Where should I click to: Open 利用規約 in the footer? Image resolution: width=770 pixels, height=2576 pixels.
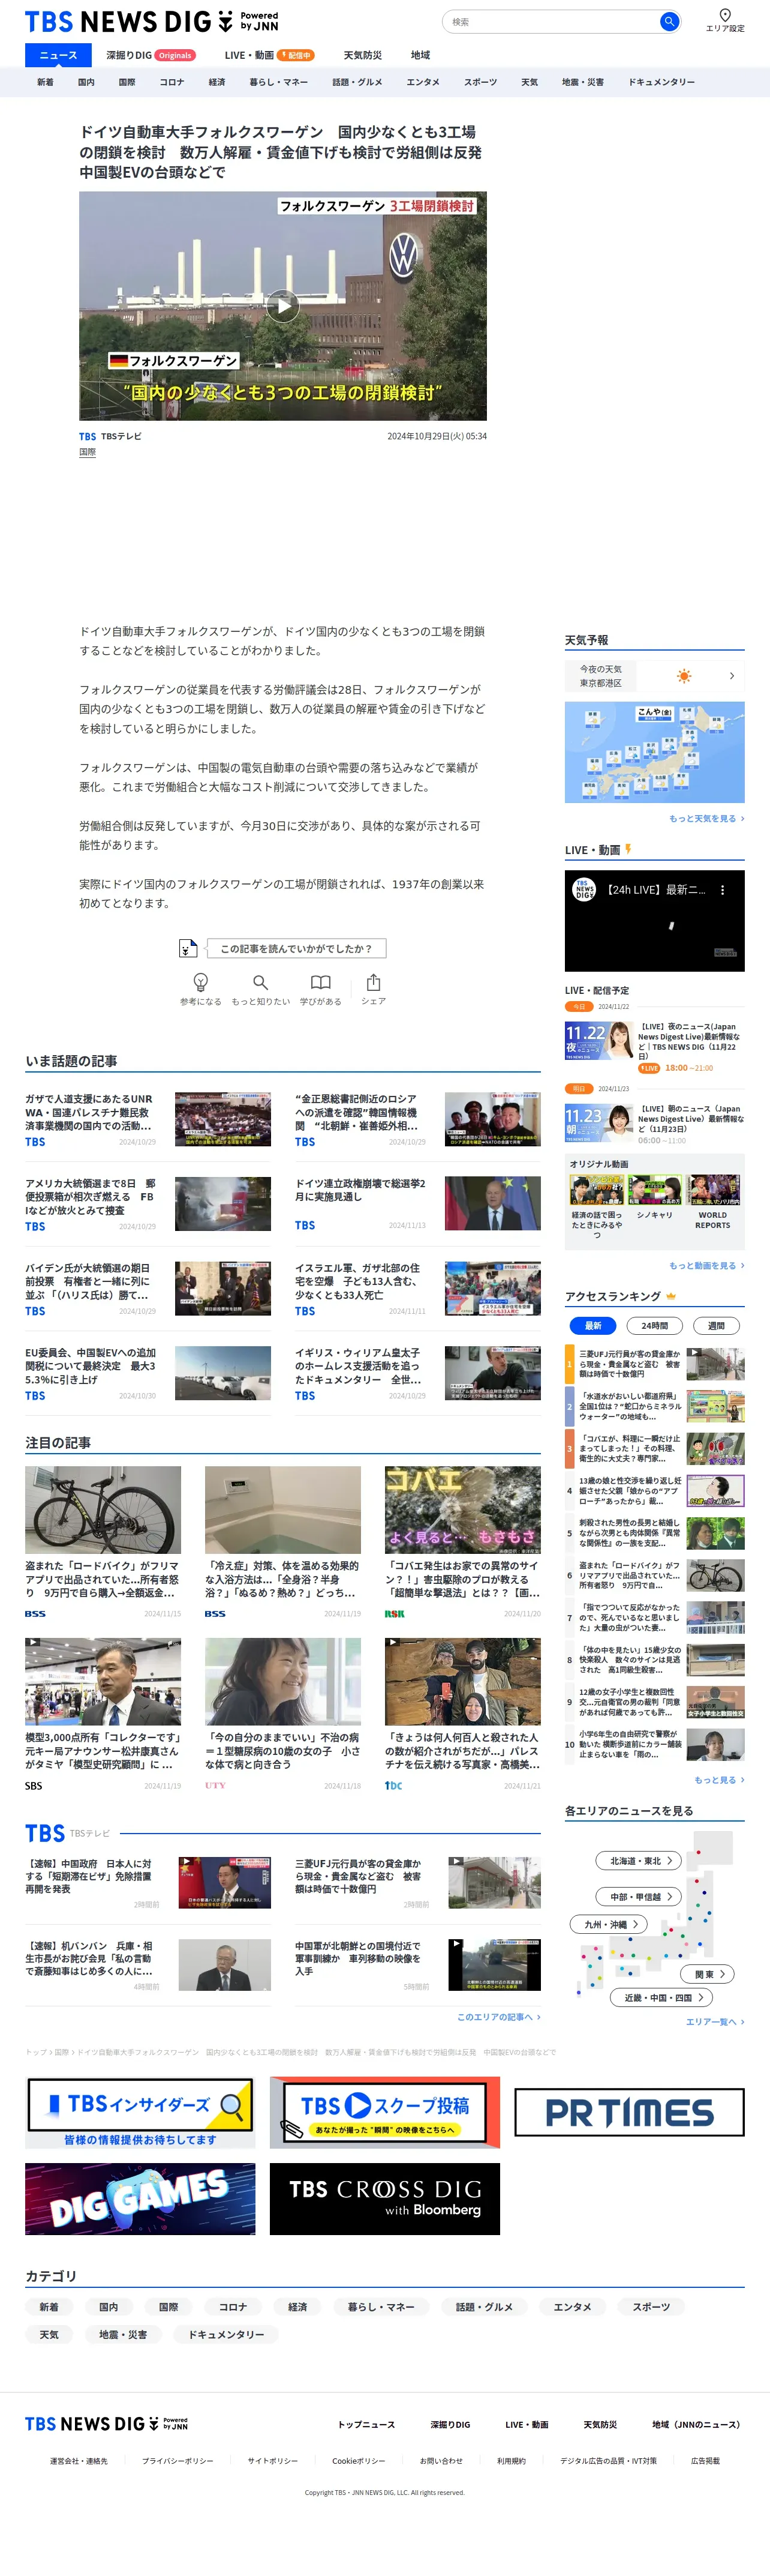[x=512, y=2460]
